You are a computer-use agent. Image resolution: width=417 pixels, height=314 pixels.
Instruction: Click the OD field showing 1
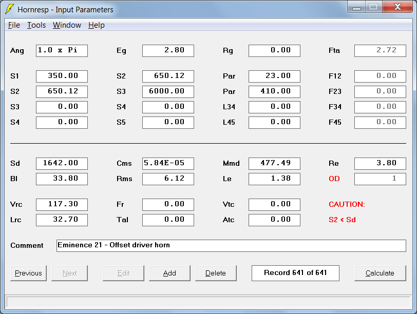381,179
